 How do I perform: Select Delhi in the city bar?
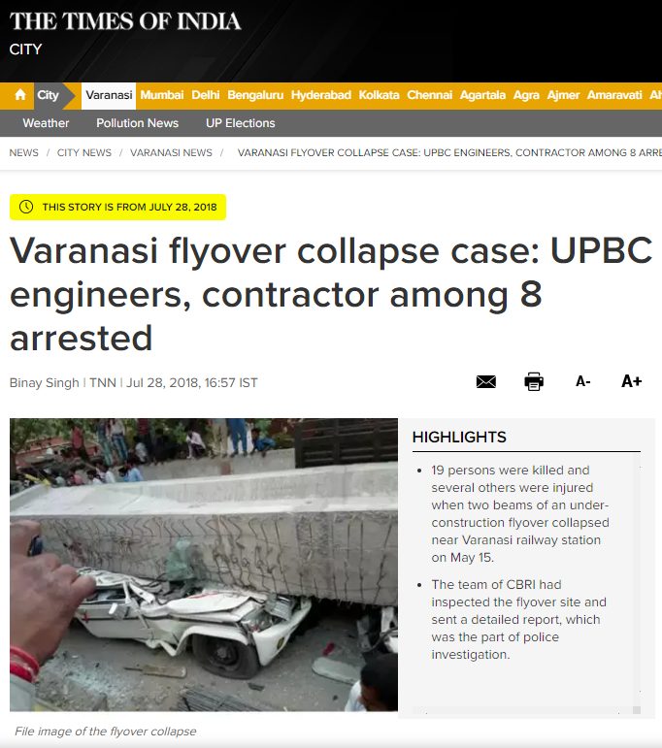tap(205, 95)
